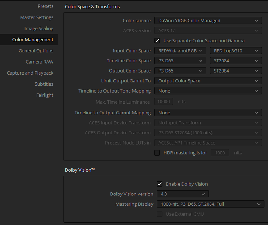Open the Presets settings page
268x225 pixels.
pos(46,6)
